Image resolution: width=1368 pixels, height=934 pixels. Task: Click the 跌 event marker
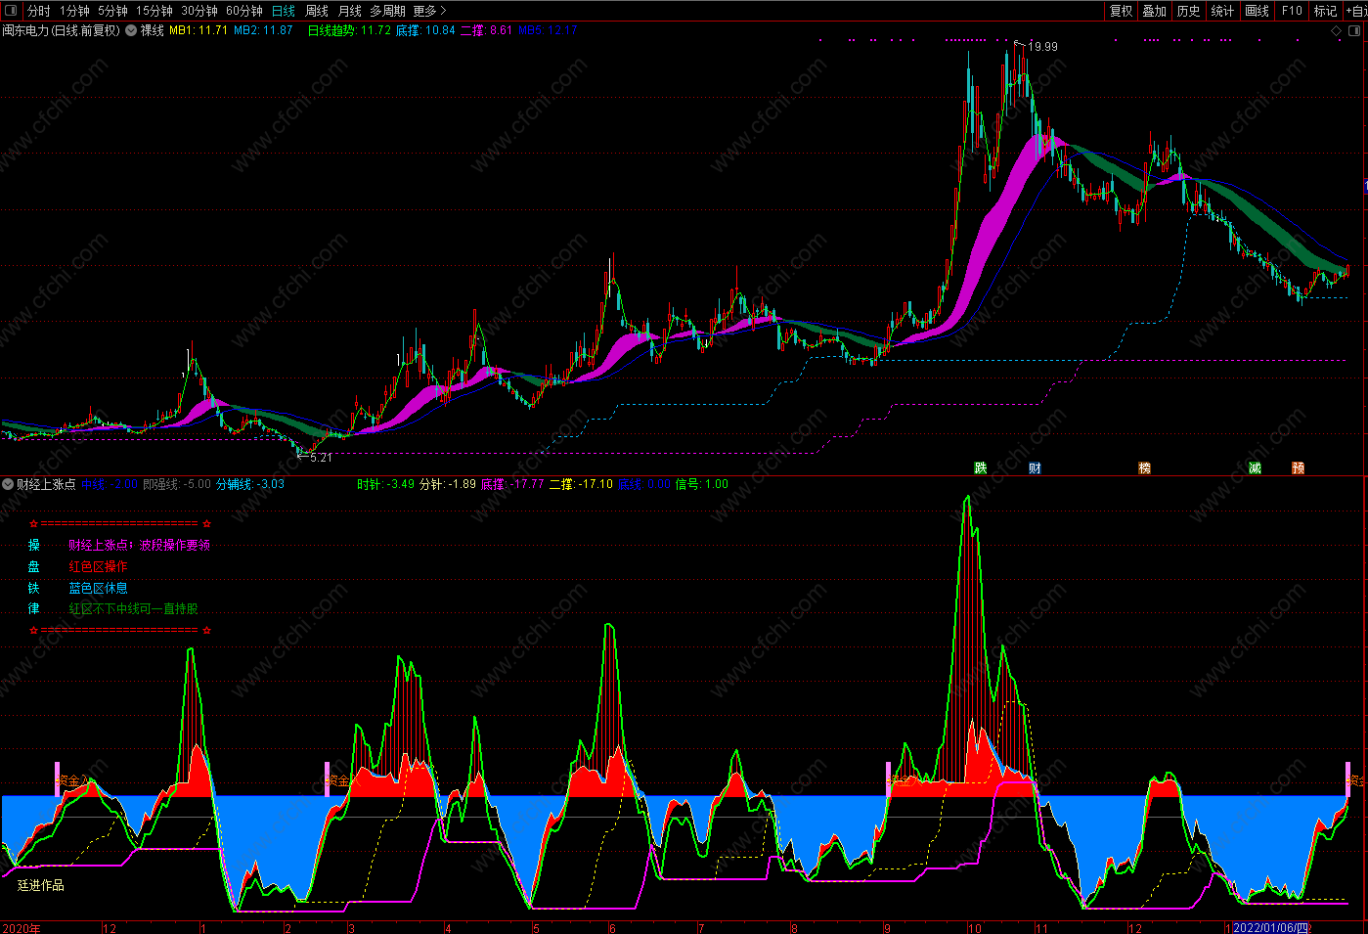[x=981, y=467]
